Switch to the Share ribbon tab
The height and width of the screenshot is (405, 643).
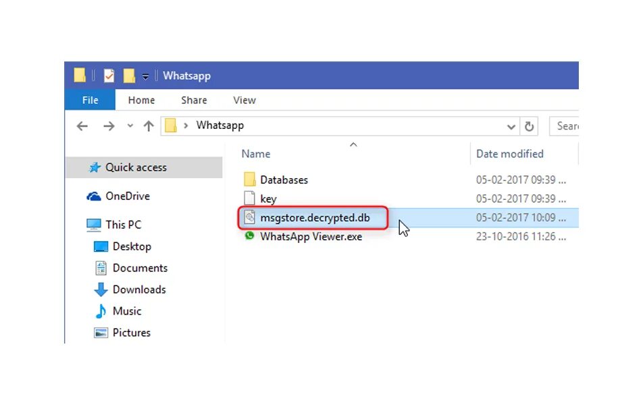(x=194, y=100)
